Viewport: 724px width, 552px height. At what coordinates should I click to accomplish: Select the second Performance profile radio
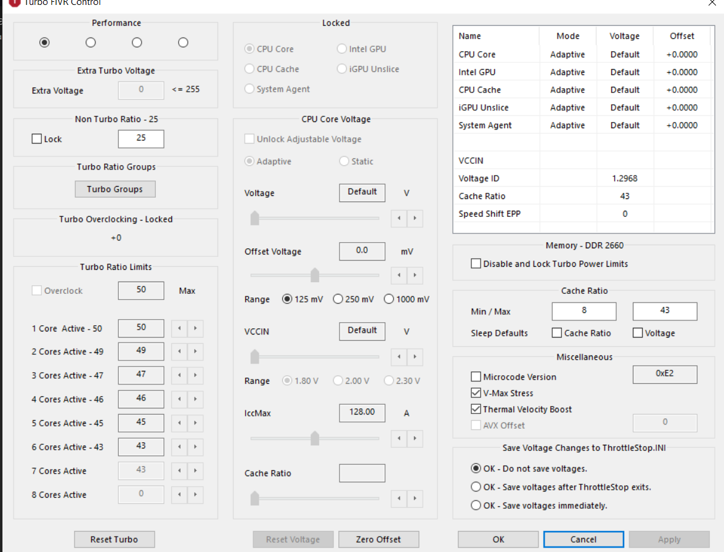[91, 43]
